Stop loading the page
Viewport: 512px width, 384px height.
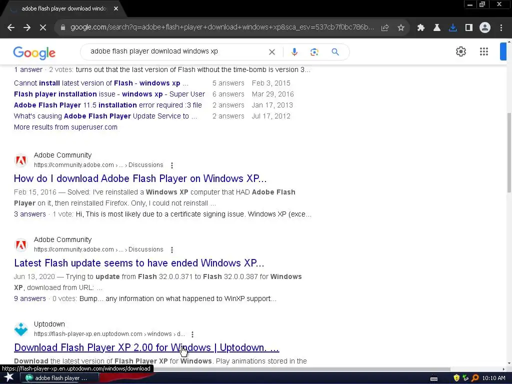point(43,28)
